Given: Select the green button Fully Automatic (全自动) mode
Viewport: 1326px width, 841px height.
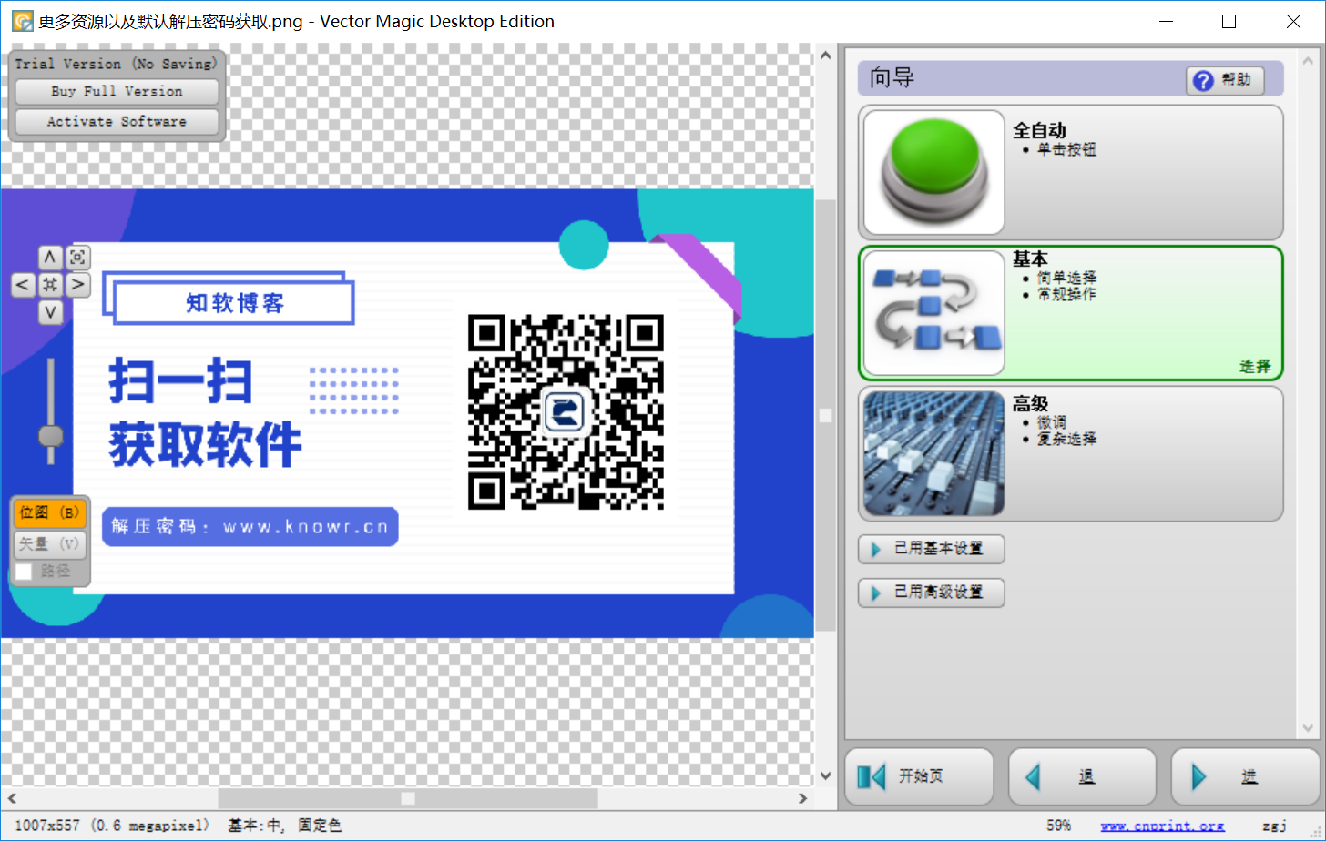Looking at the screenshot, I should pos(933,173).
